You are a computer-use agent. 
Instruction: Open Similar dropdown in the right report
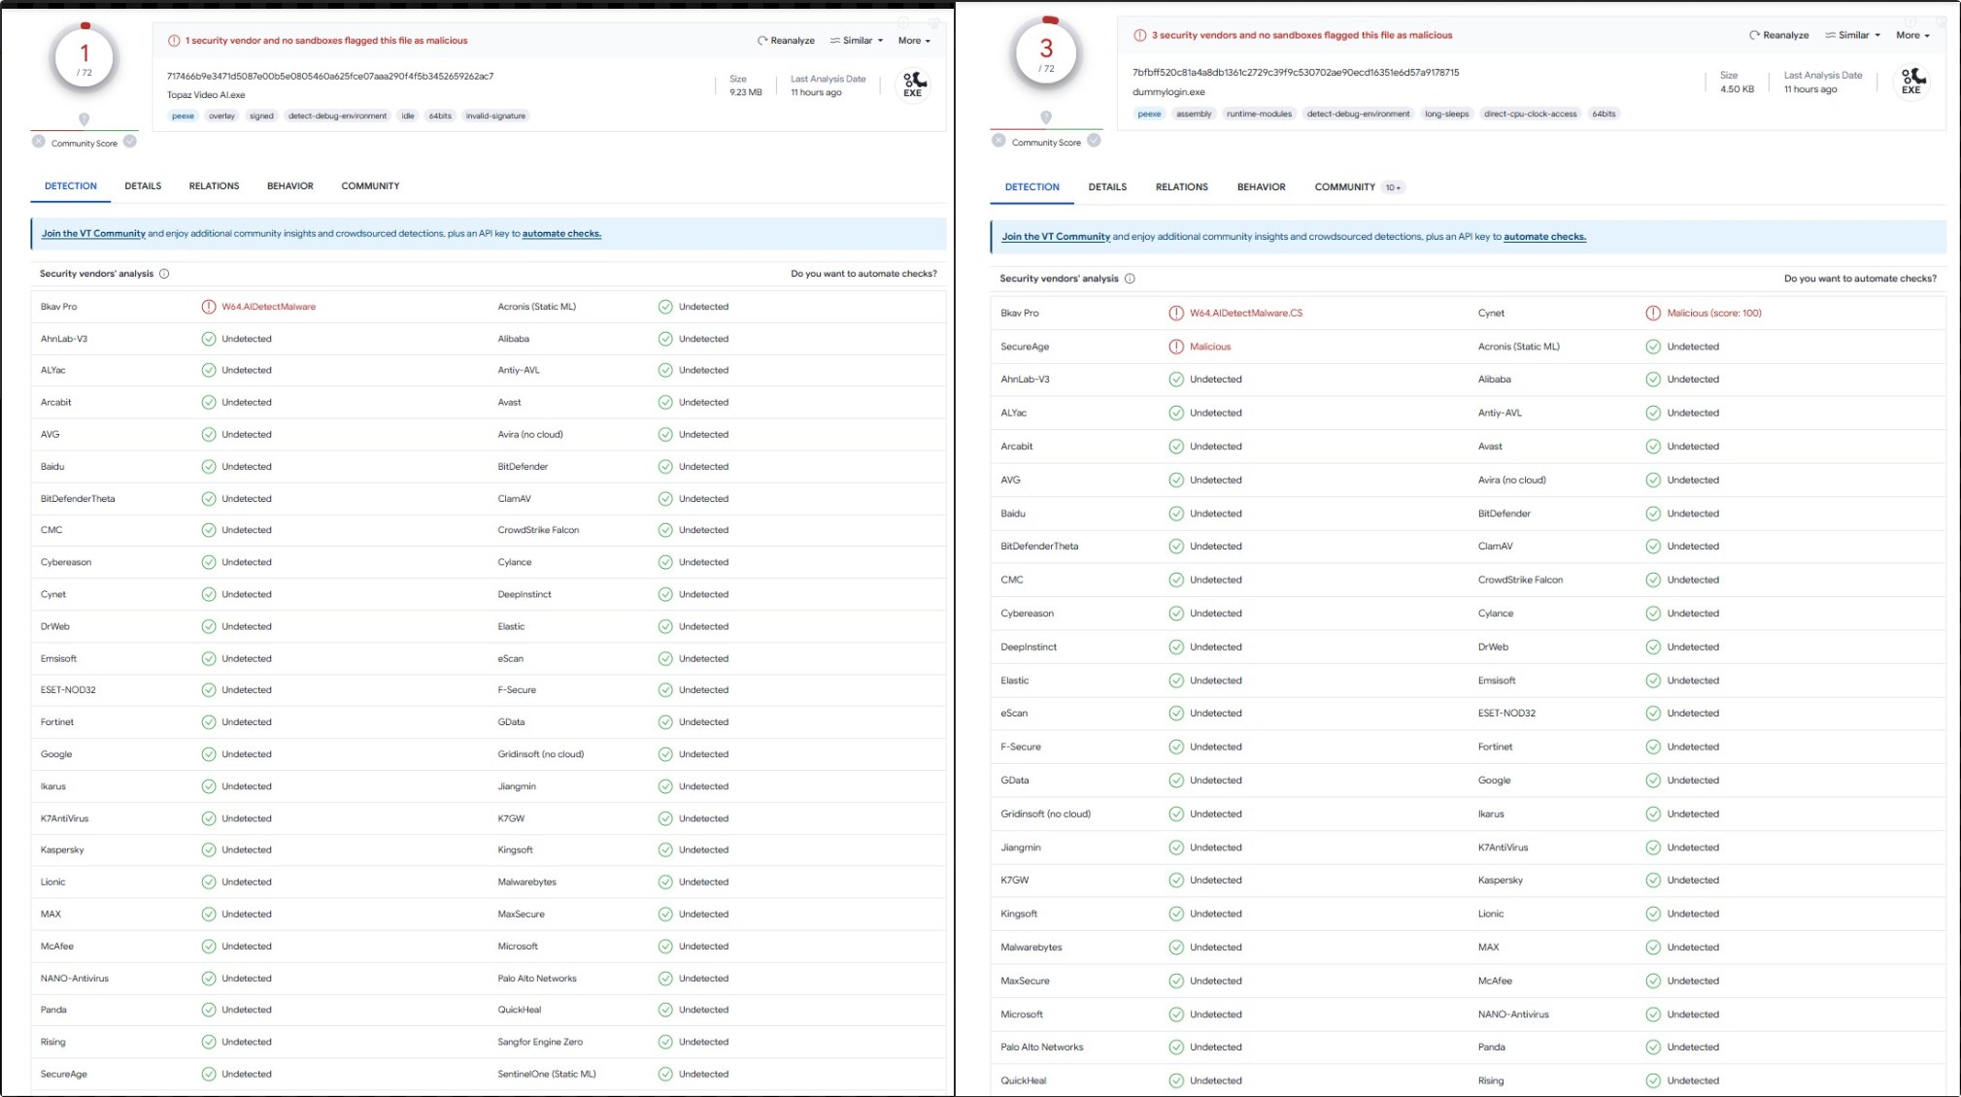1853,35
